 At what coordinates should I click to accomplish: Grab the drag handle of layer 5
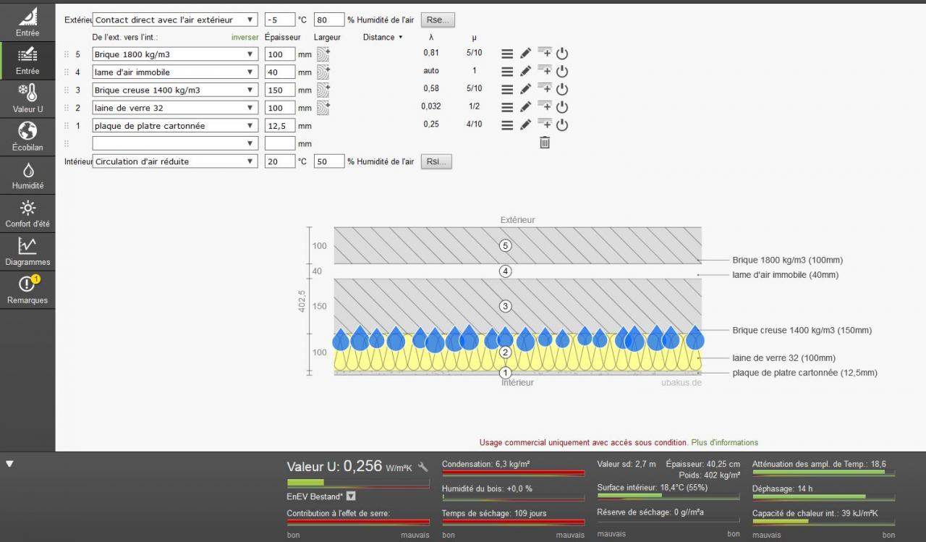[x=67, y=54]
